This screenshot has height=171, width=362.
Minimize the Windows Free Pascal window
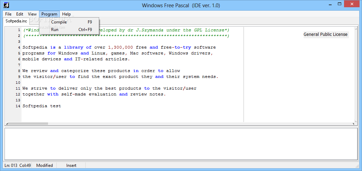click(330, 4)
